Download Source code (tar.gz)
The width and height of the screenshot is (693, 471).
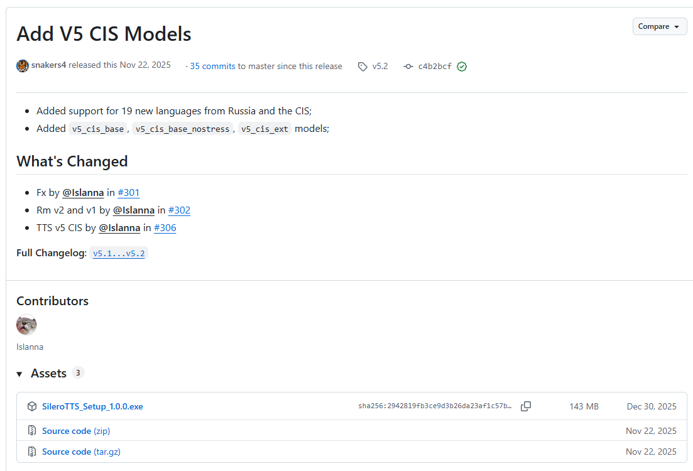[x=81, y=452]
